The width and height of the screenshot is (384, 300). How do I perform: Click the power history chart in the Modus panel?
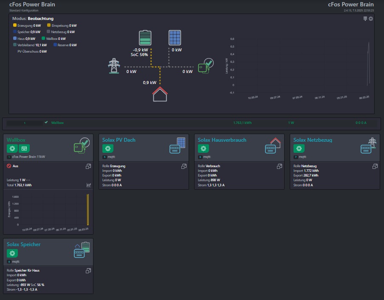tap(297, 68)
